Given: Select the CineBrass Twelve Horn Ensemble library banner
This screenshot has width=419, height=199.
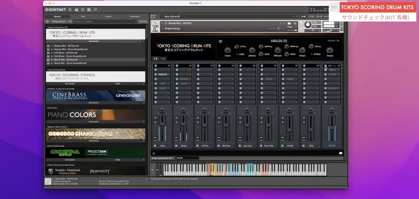Looking at the screenshot, I should (x=96, y=96).
